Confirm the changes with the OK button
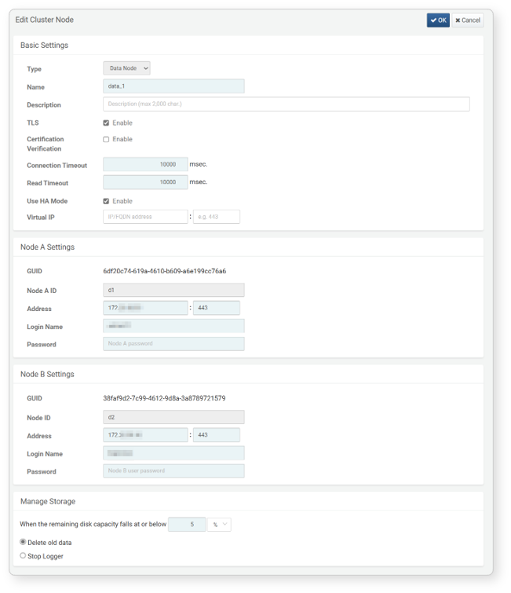The width and height of the screenshot is (511, 593). [438, 20]
